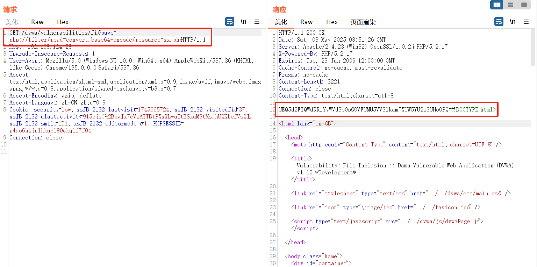537x267 pixels.
Task: Select side-by-side layout icon
Action: [x=497, y=5]
